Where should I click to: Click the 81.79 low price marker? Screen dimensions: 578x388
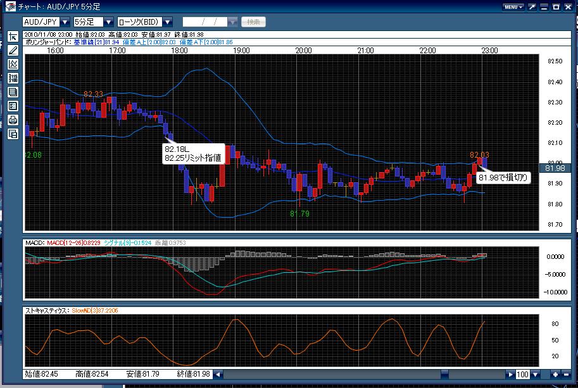299,214
